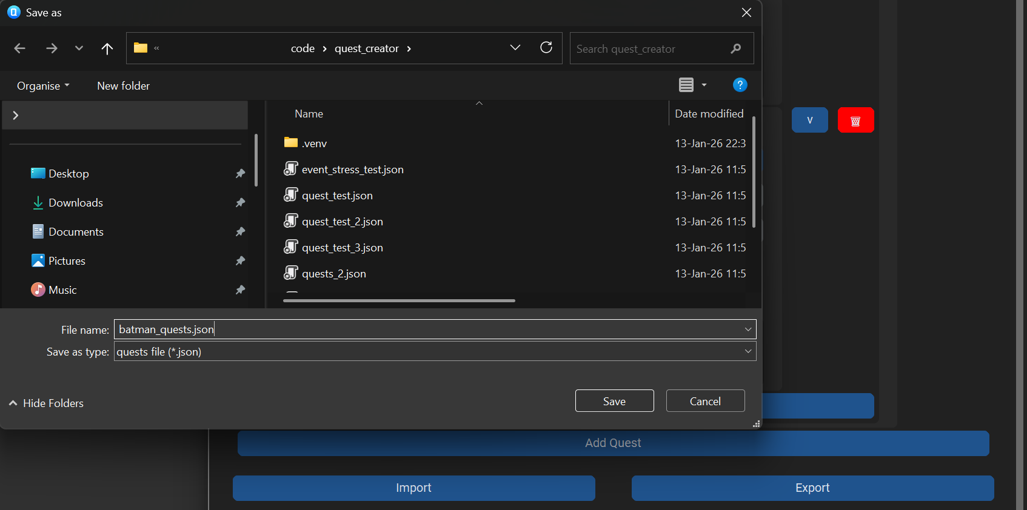
Task: Select the code breadcrumb segment
Action: tap(303, 48)
